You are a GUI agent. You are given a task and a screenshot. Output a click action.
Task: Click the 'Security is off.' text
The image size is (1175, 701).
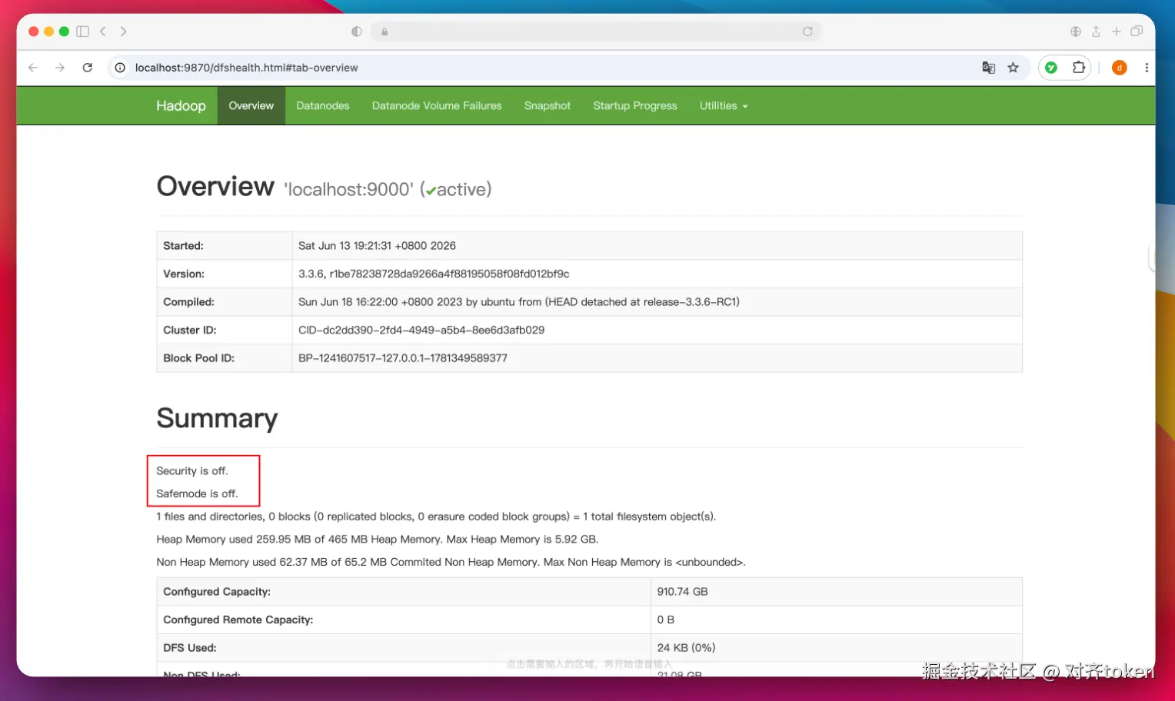click(192, 470)
